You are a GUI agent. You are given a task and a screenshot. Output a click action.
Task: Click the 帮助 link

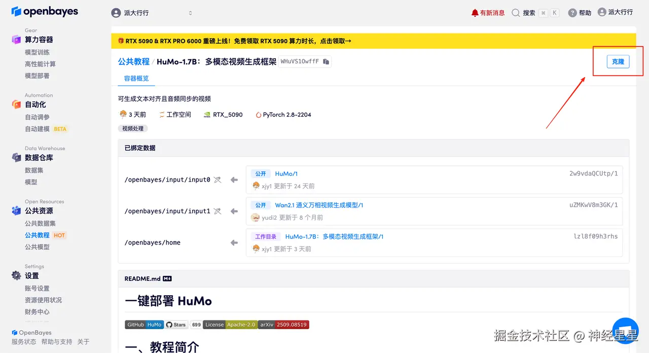click(x=585, y=13)
